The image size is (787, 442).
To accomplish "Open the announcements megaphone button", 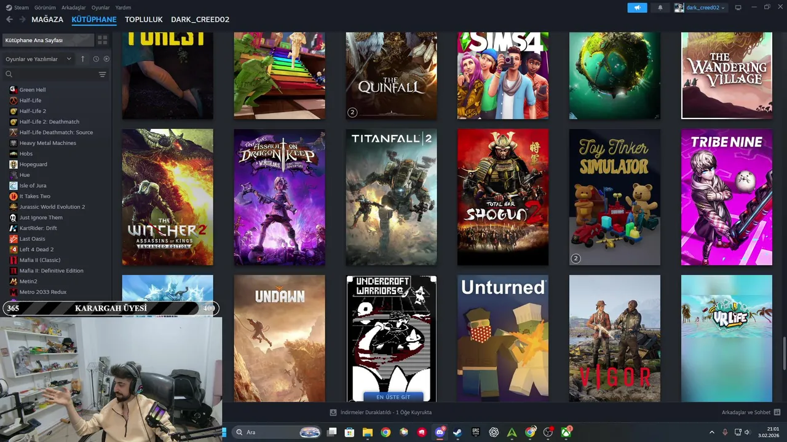I will click(637, 7).
